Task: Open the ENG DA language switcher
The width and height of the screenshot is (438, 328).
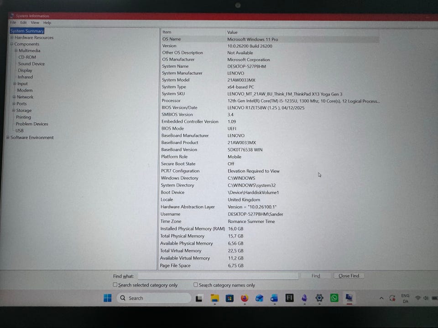Action: (x=405, y=298)
